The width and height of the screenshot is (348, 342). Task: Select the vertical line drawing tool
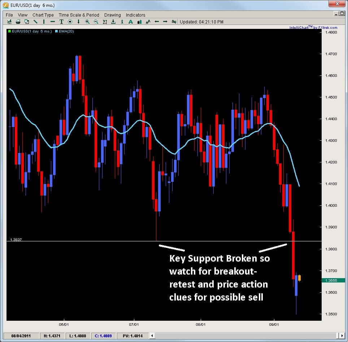coord(44,22)
